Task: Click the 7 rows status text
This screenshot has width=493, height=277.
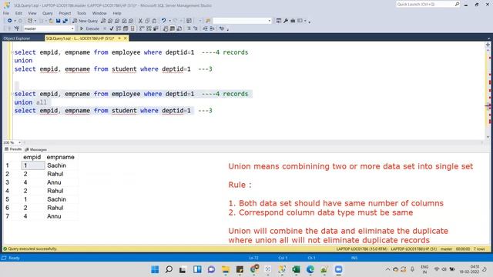Action: (479, 249)
